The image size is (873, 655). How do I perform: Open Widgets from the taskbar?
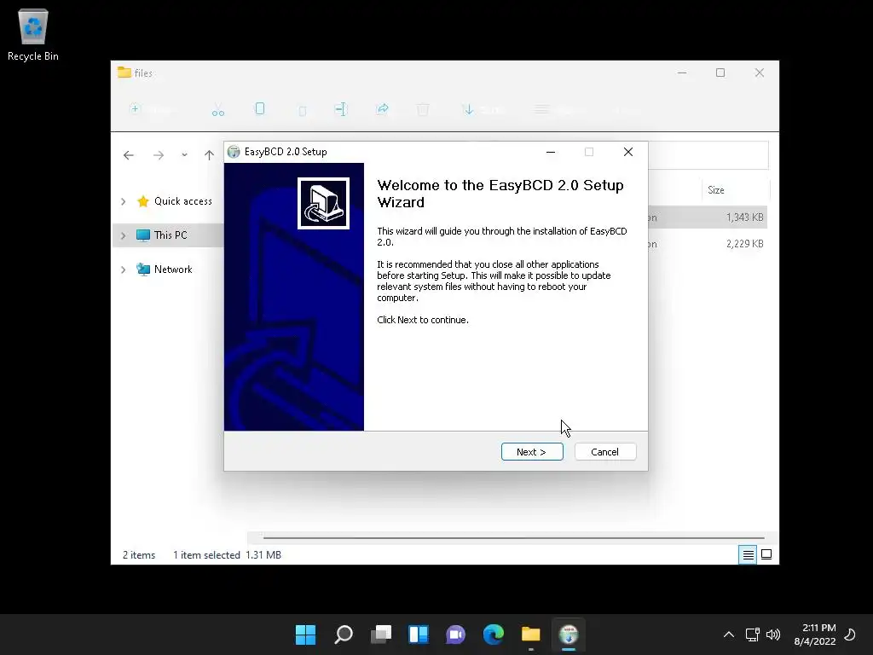click(419, 635)
